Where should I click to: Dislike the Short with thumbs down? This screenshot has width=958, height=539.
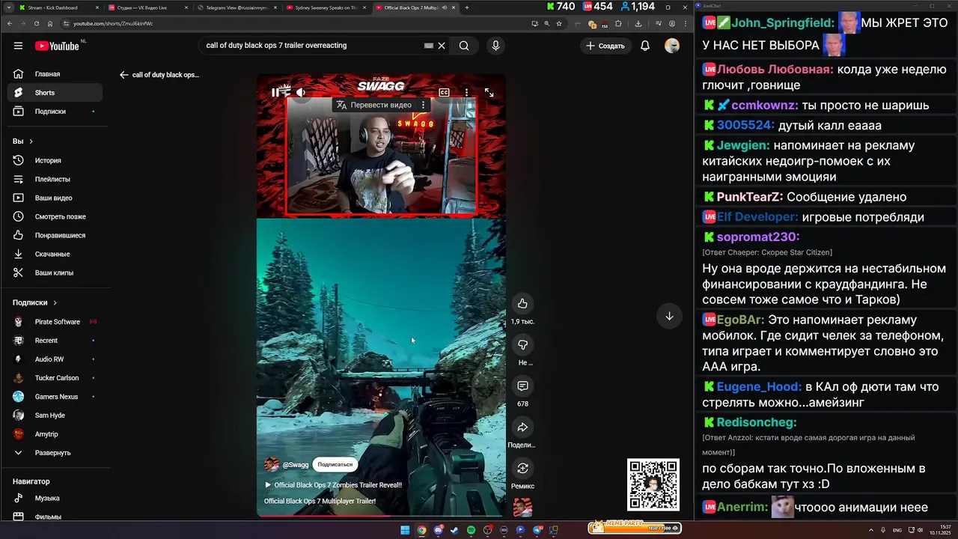coord(522,344)
